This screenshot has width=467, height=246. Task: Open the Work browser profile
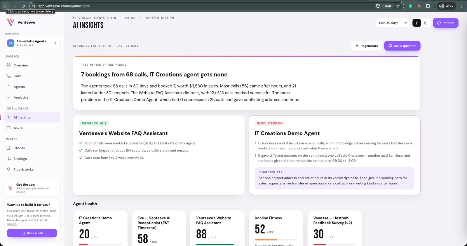point(446,6)
